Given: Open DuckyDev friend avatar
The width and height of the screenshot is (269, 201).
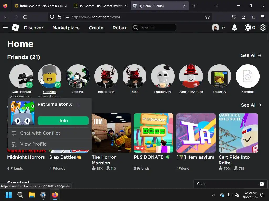Looking at the screenshot, I should 163,76.
